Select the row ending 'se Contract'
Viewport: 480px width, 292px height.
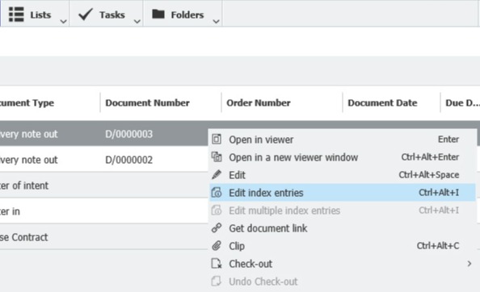point(104,237)
